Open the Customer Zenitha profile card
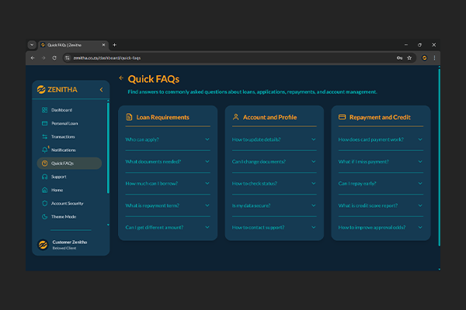 pos(70,245)
